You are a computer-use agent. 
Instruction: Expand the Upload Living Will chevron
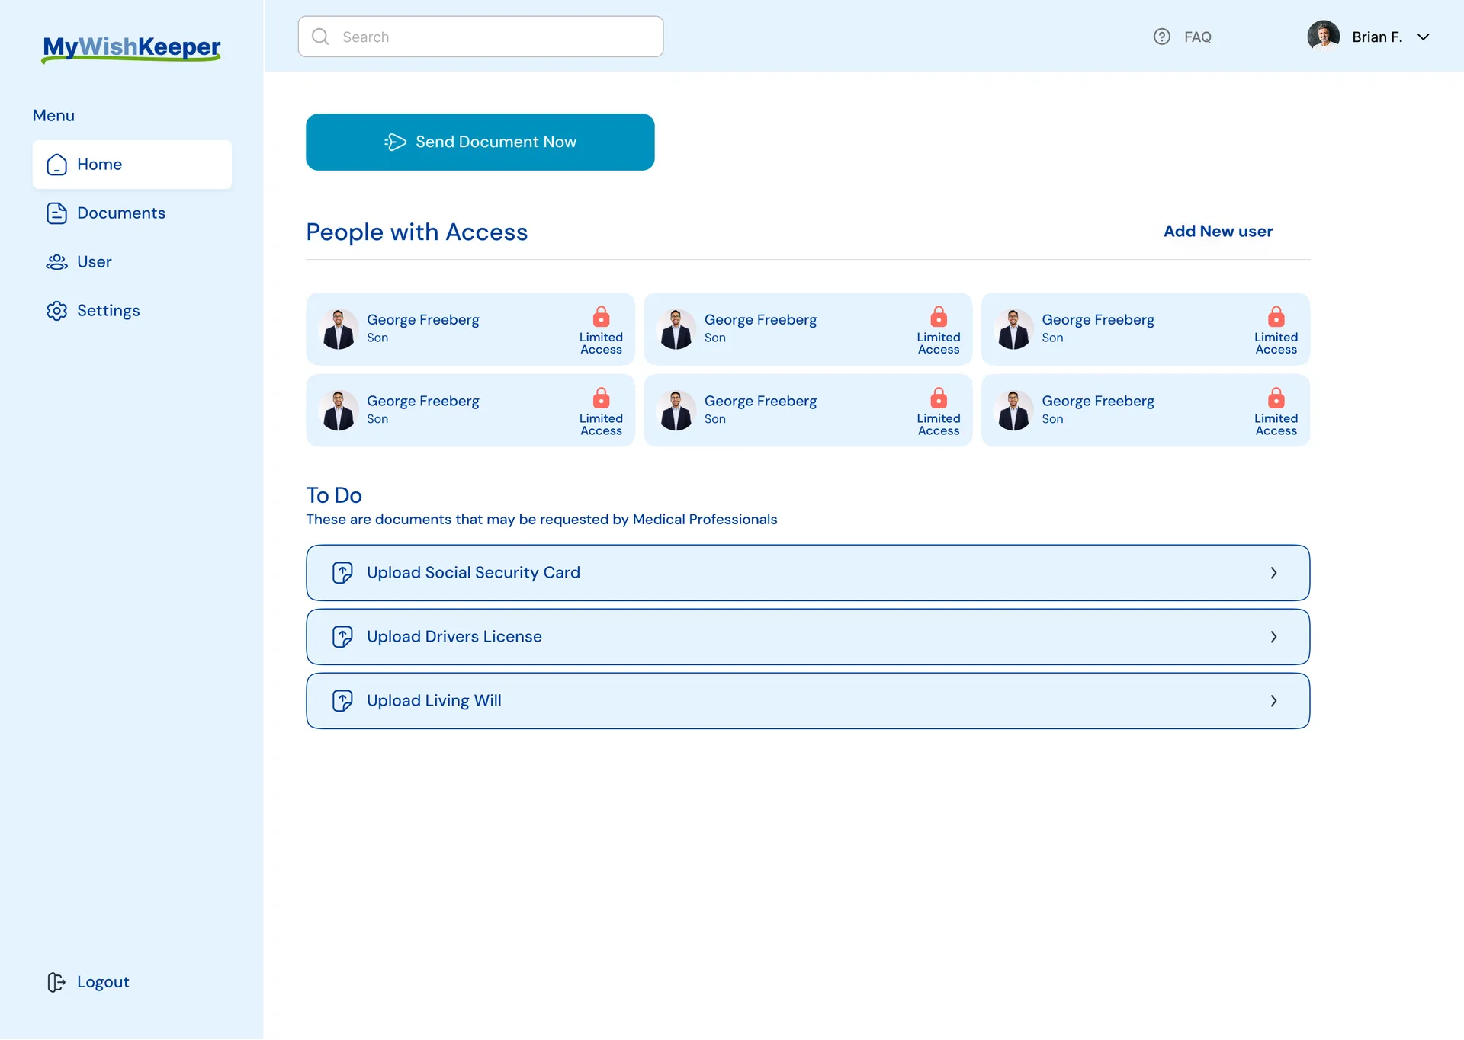pos(1273,701)
